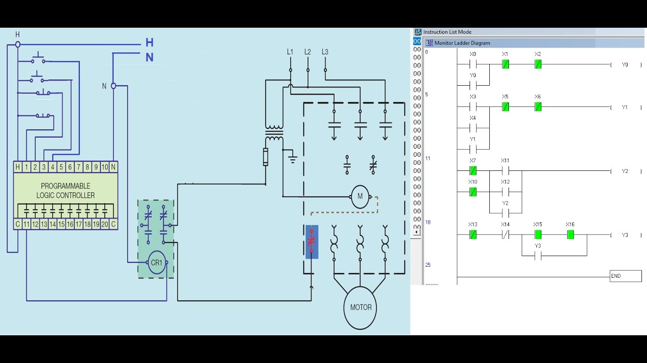Select the green X10 contact
This screenshot has height=363, width=647.
(473, 192)
